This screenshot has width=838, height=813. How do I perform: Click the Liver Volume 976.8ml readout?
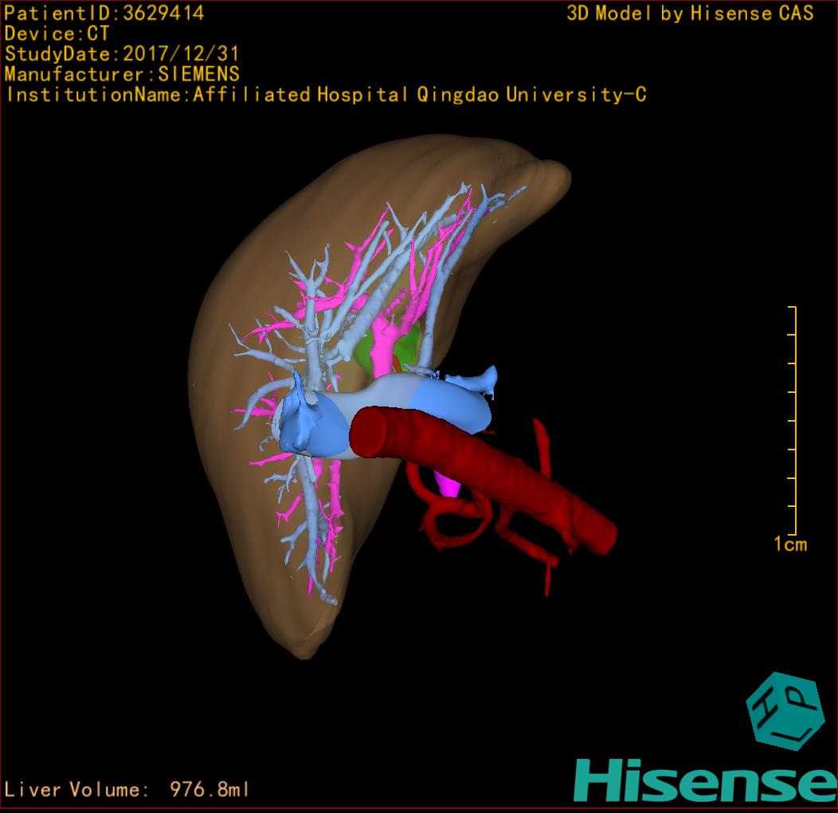click(127, 790)
